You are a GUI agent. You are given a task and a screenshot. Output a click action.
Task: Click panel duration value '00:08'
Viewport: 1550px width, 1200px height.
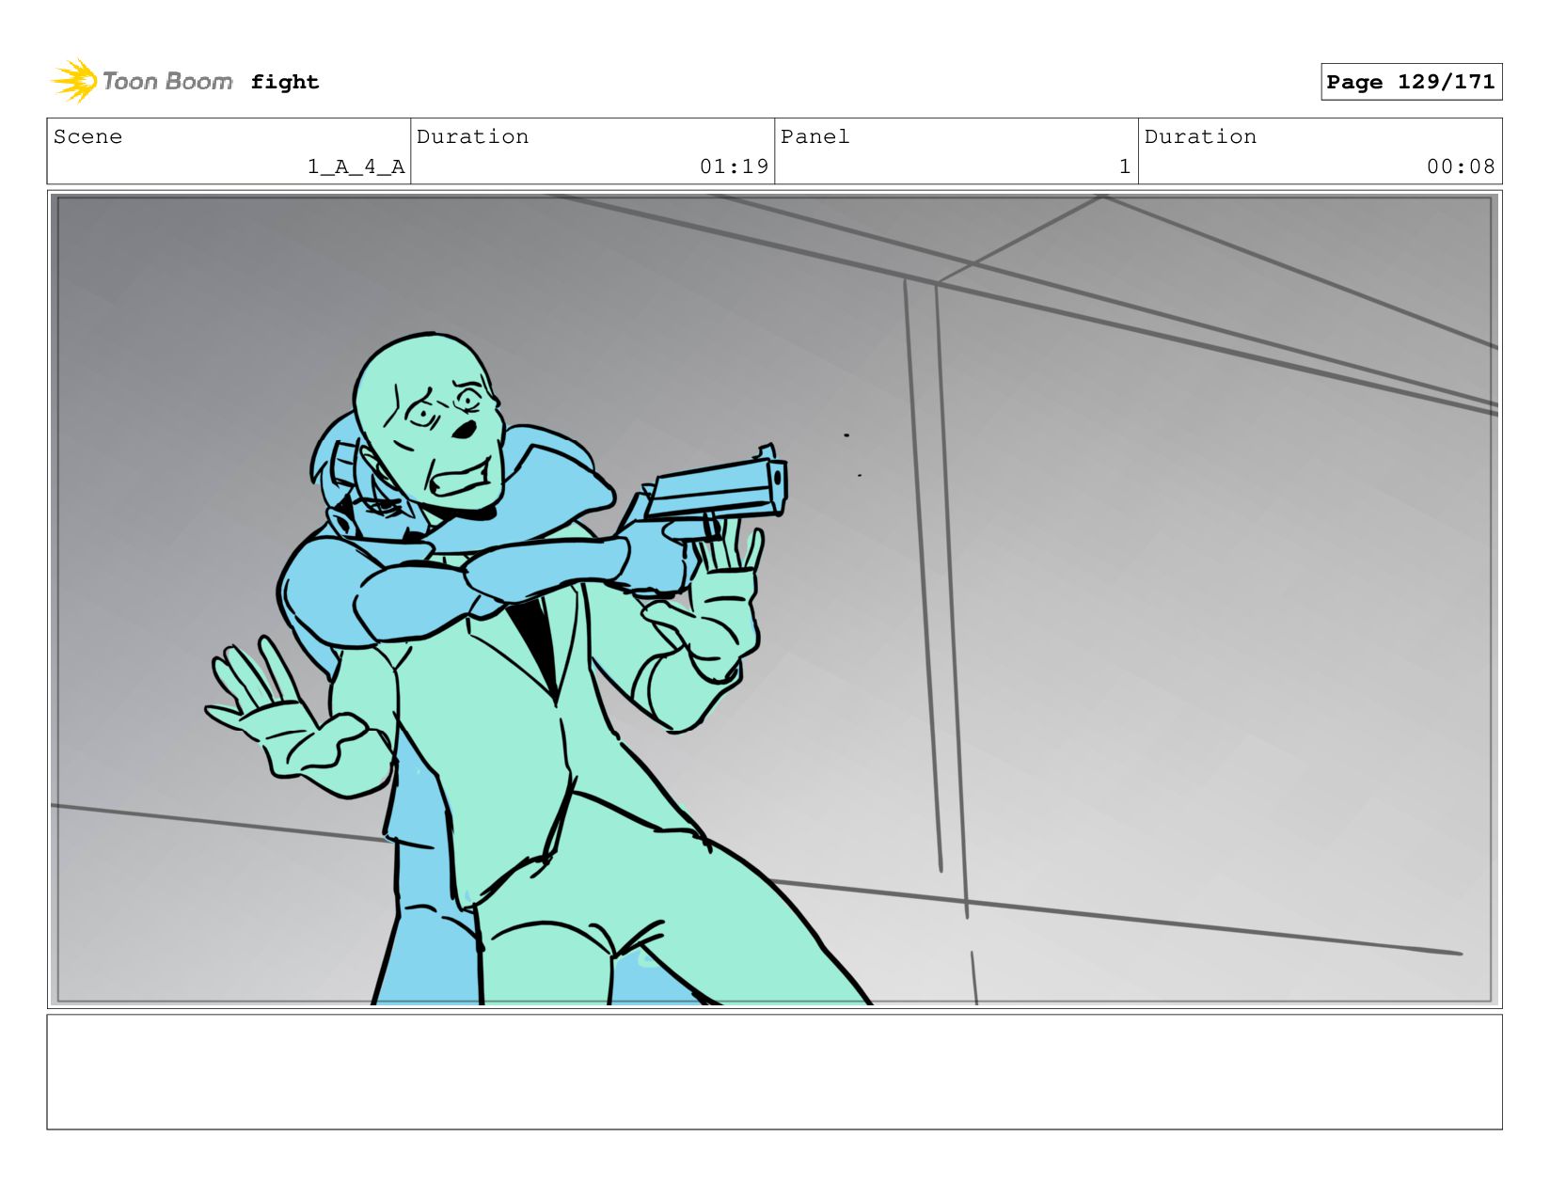1461,166
